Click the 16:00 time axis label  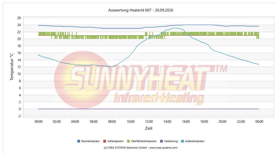pos(186,122)
